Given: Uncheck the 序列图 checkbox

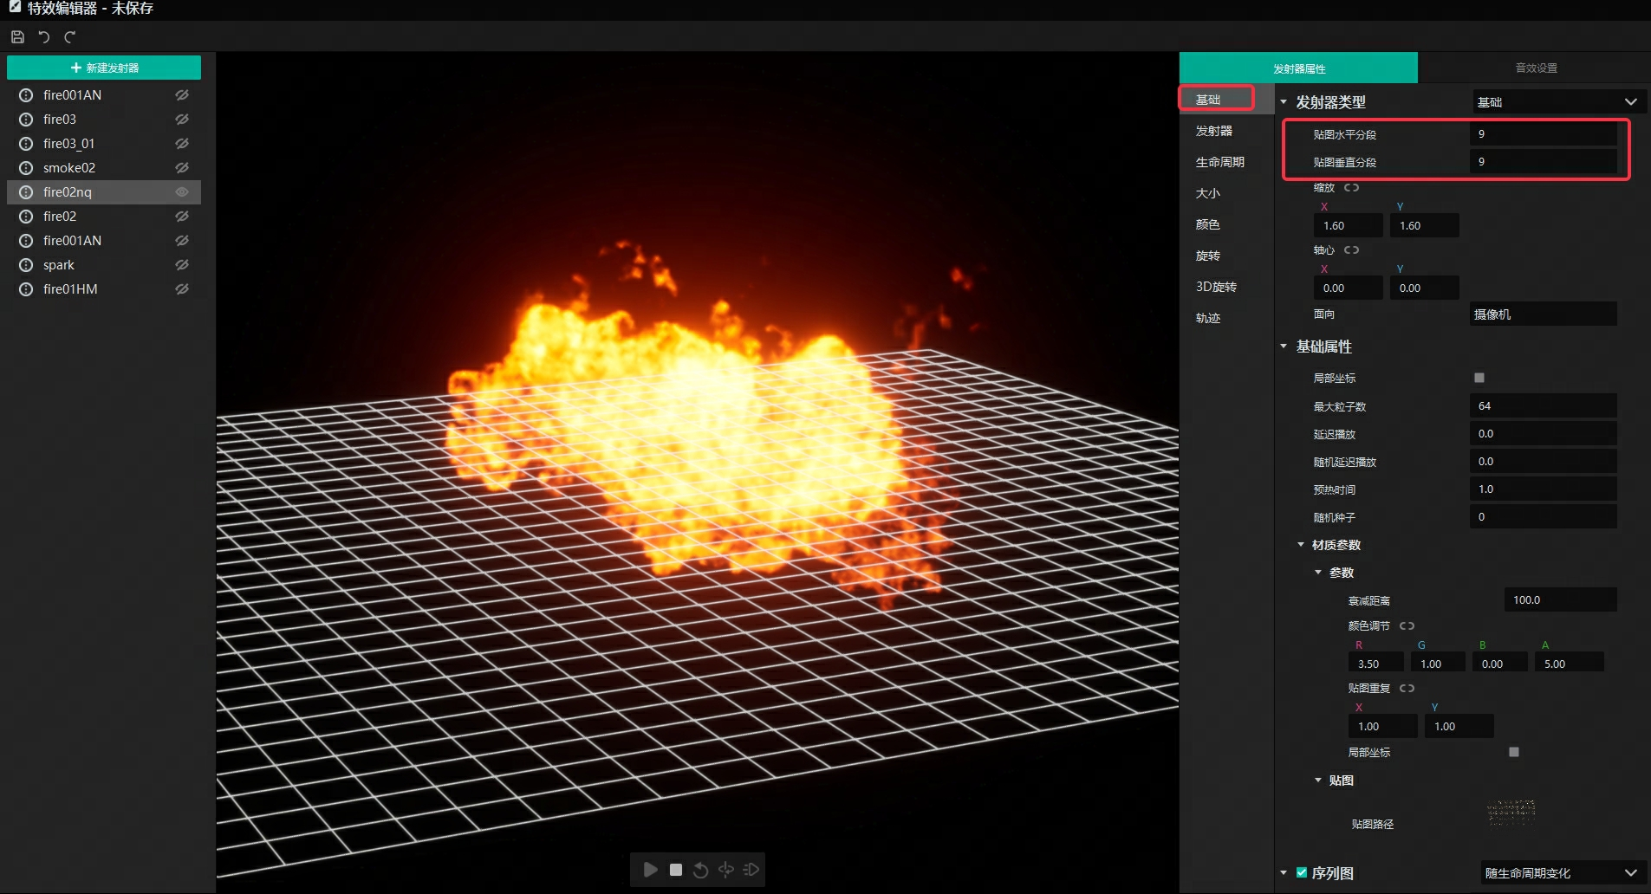Looking at the screenshot, I should click(1302, 872).
